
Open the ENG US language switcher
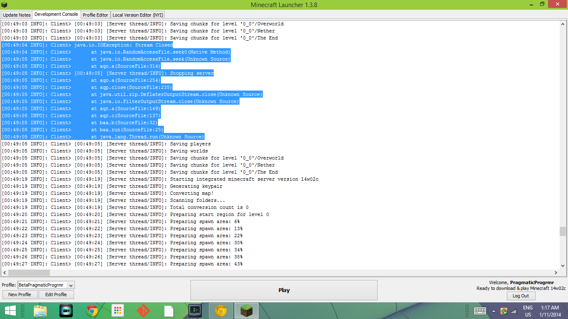click(528, 311)
